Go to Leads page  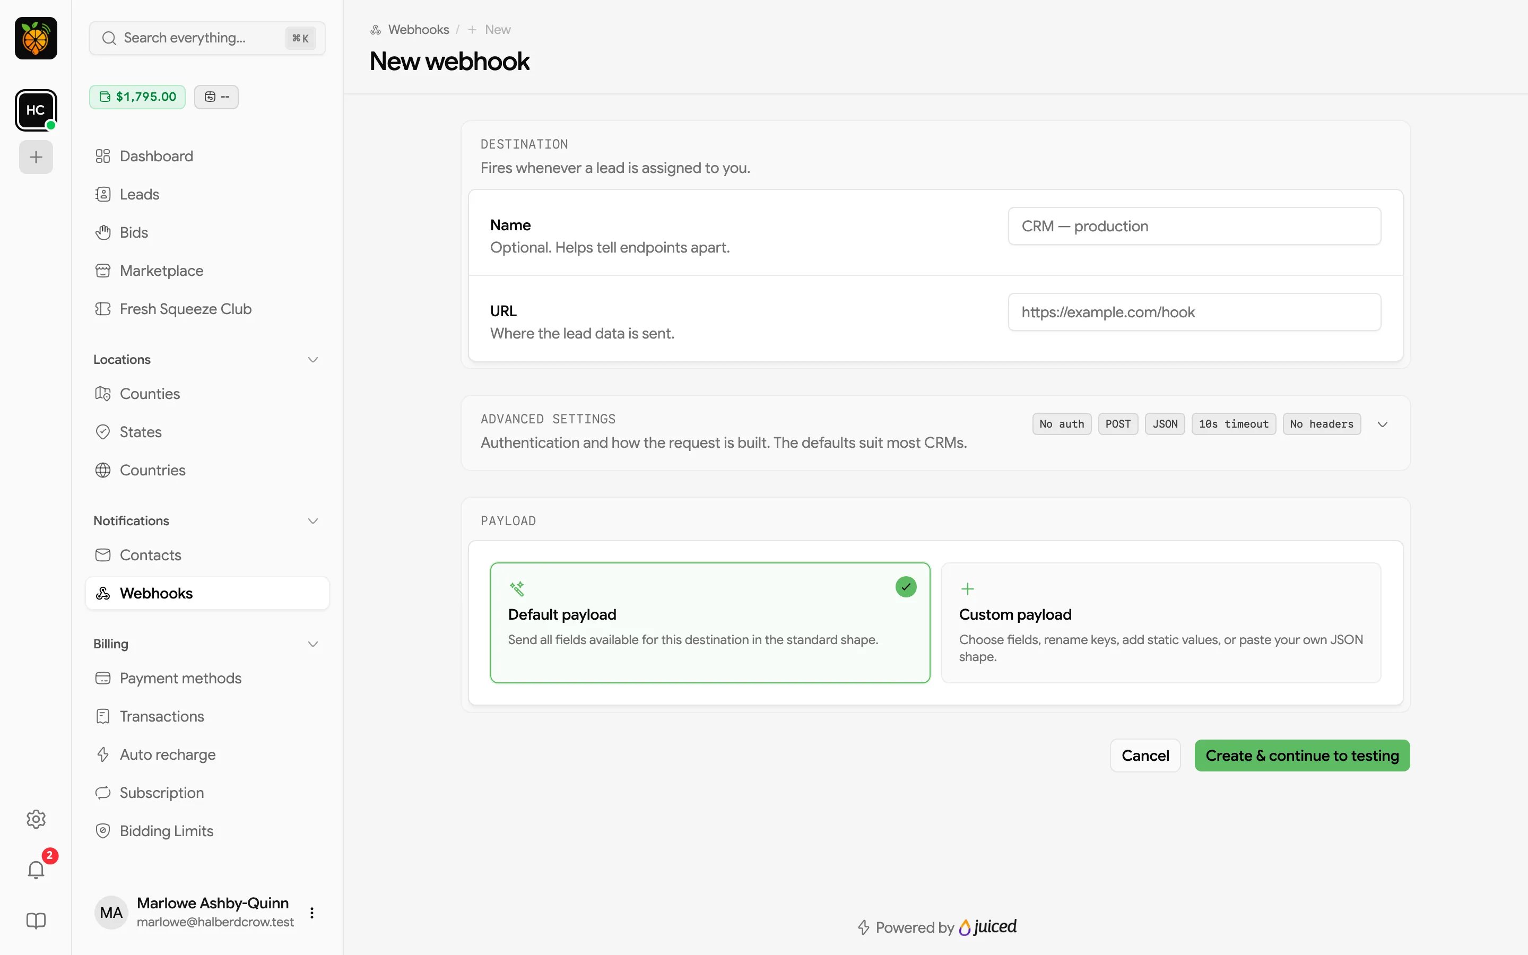click(207, 194)
